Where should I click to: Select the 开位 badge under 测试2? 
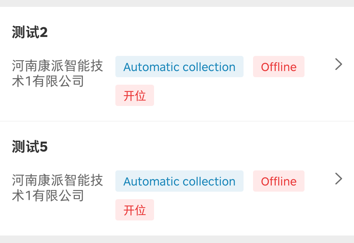coord(134,95)
